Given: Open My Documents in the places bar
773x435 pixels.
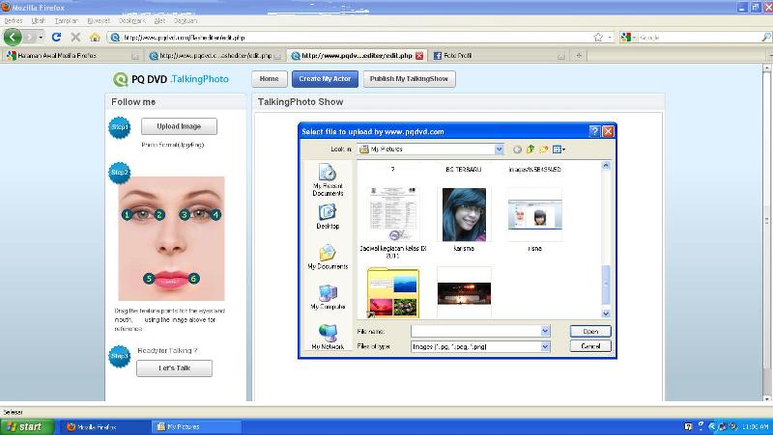Looking at the screenshot, I should [327, 257].
